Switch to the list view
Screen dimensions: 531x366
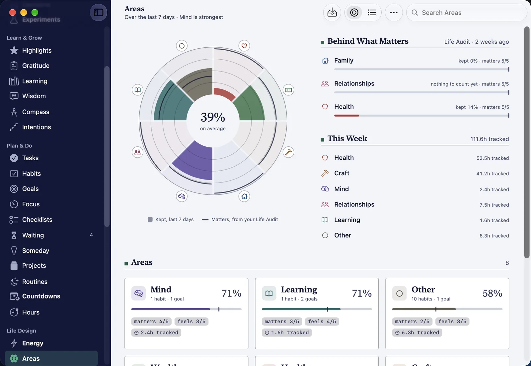pyautogui.click(x=372, y=13)
